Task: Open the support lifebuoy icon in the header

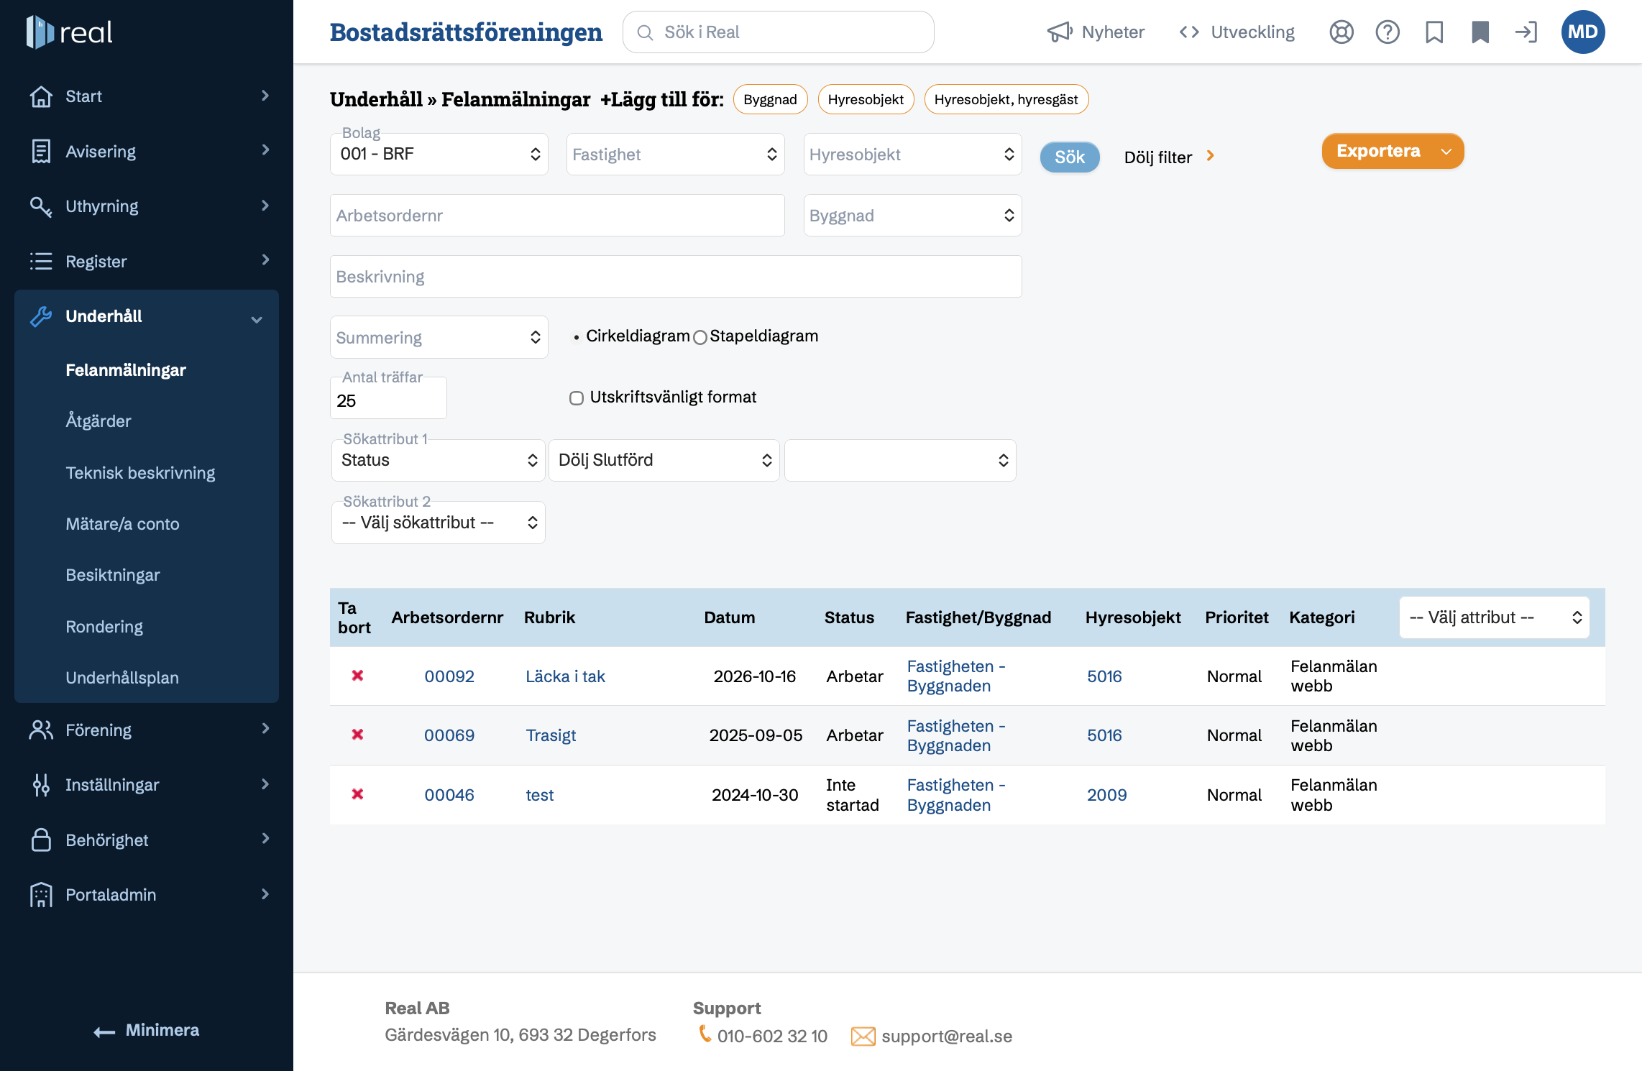Action: coord(1341,32)
